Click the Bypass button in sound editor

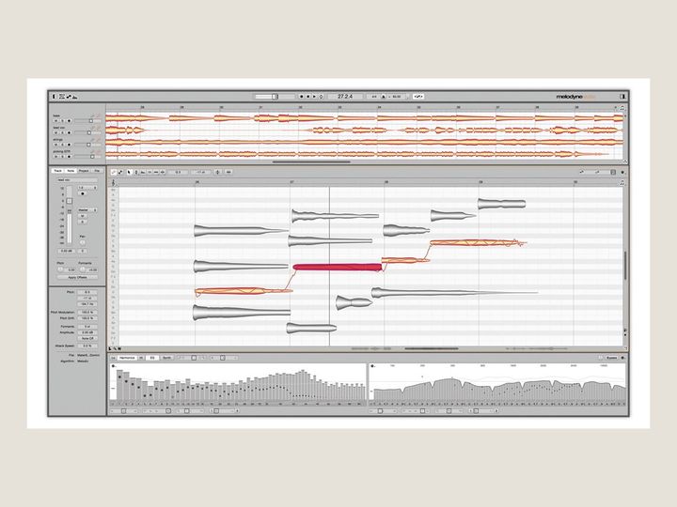[611, 358]
